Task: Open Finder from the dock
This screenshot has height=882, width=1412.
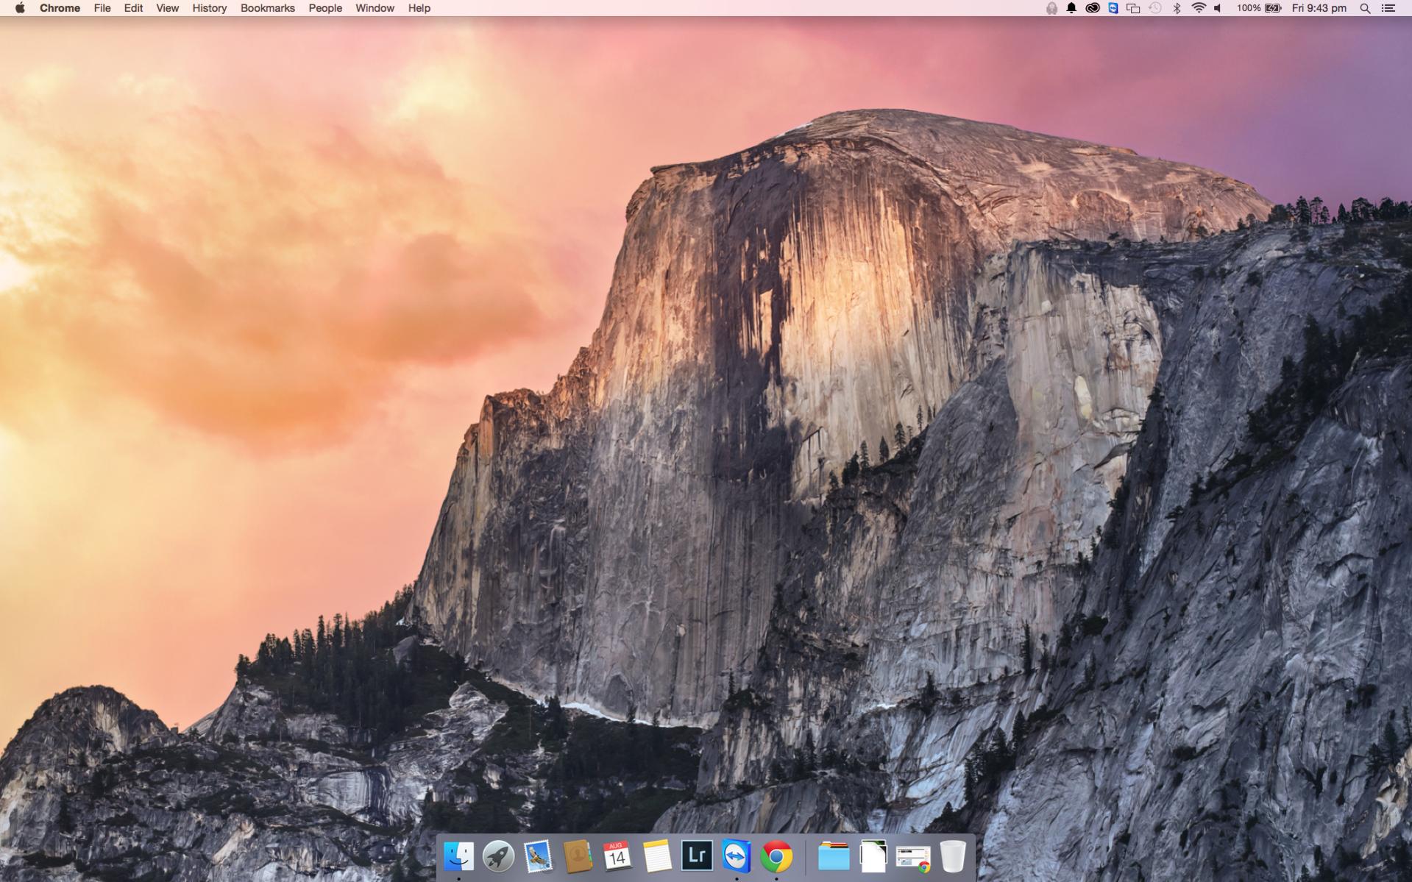Action: click(458, 856)
